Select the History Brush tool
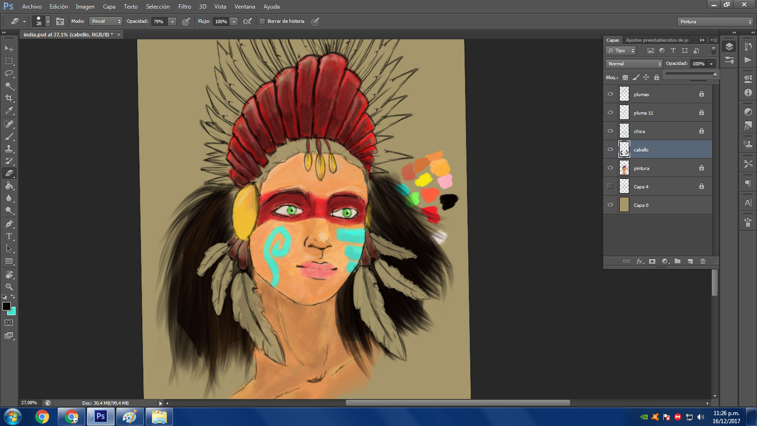Image resolution: width=757 pixels, height=426 pixels. (9, 161)
